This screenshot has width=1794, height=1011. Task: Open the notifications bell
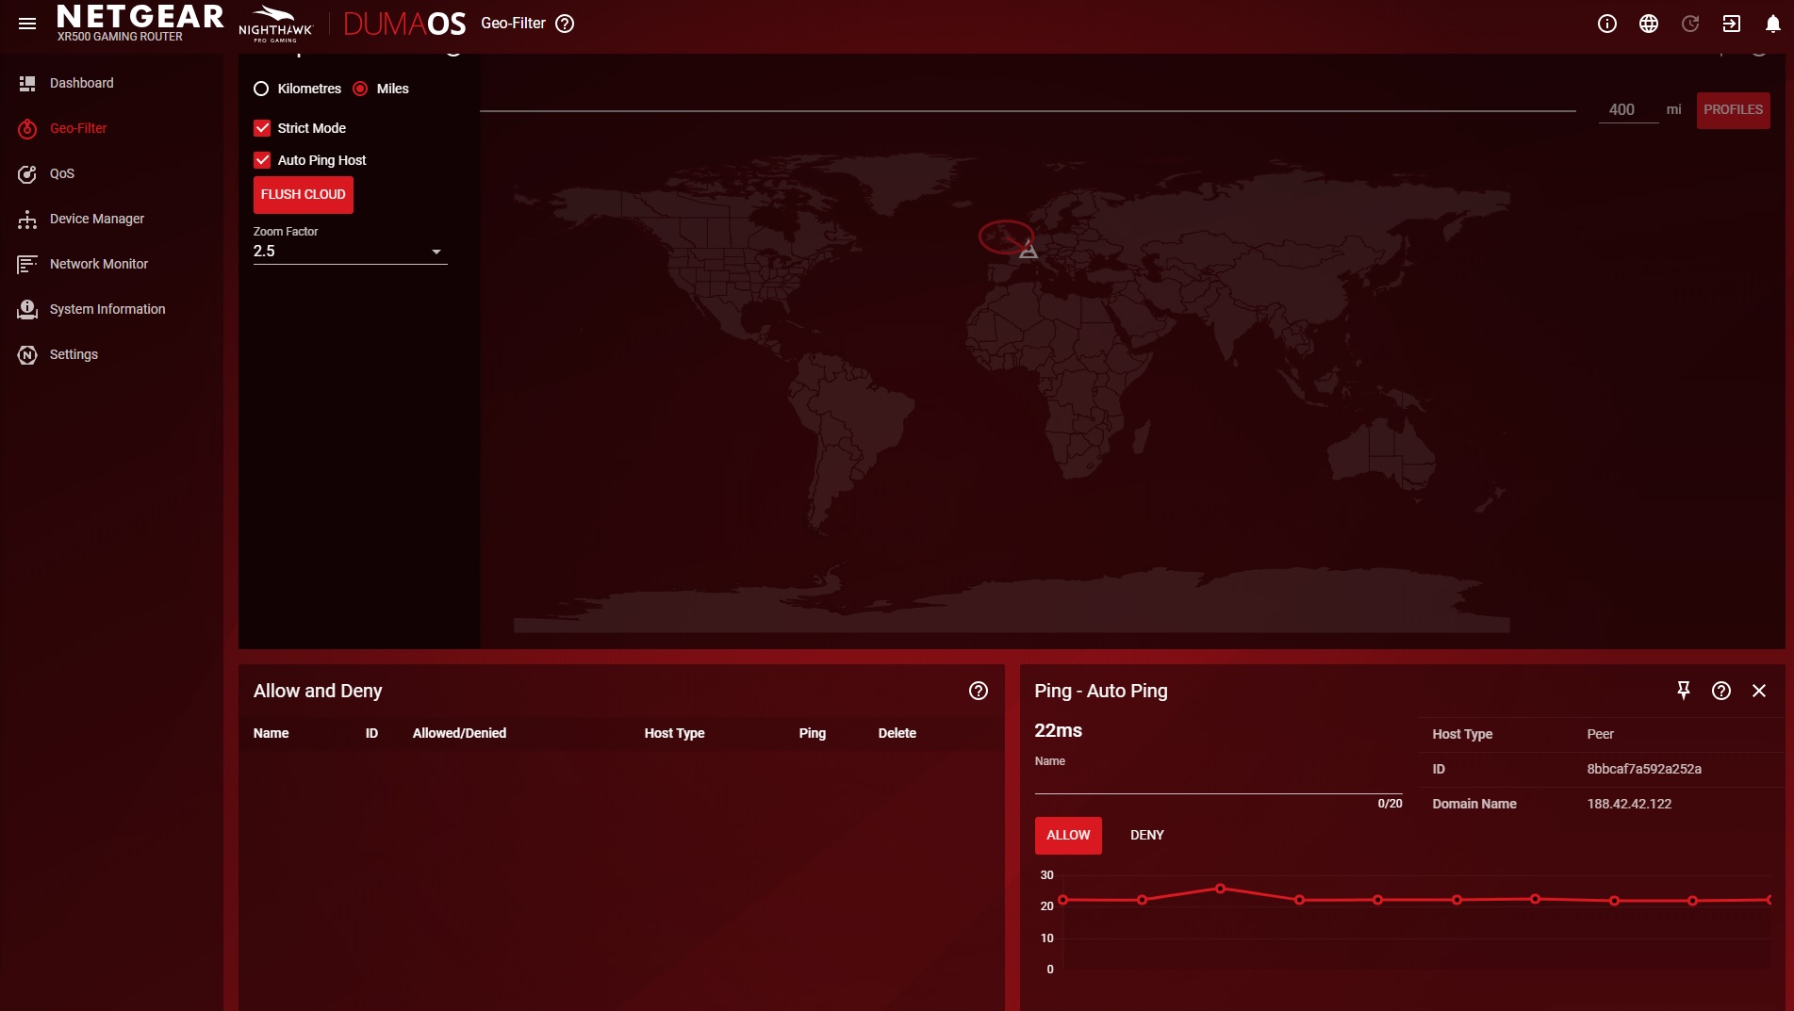1772,24
